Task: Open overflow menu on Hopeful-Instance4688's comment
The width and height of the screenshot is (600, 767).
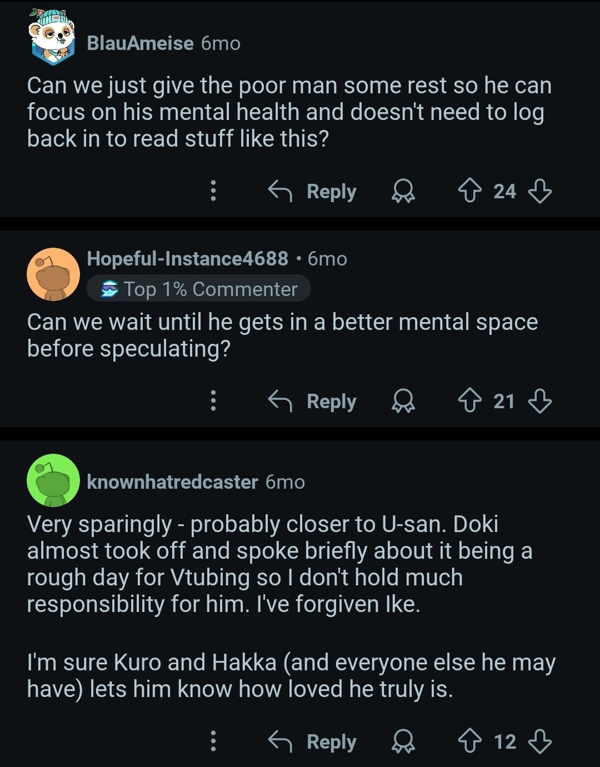Action: 213,400
